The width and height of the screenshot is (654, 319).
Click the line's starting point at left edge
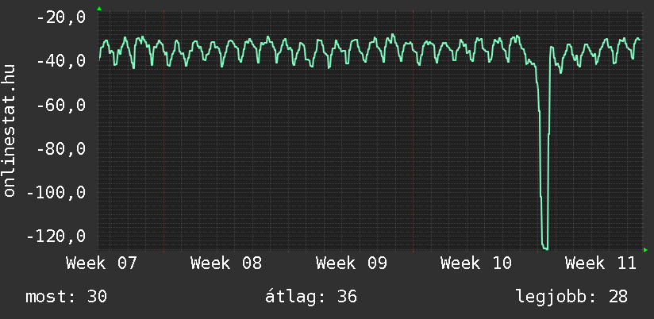(x=99, y=59)
